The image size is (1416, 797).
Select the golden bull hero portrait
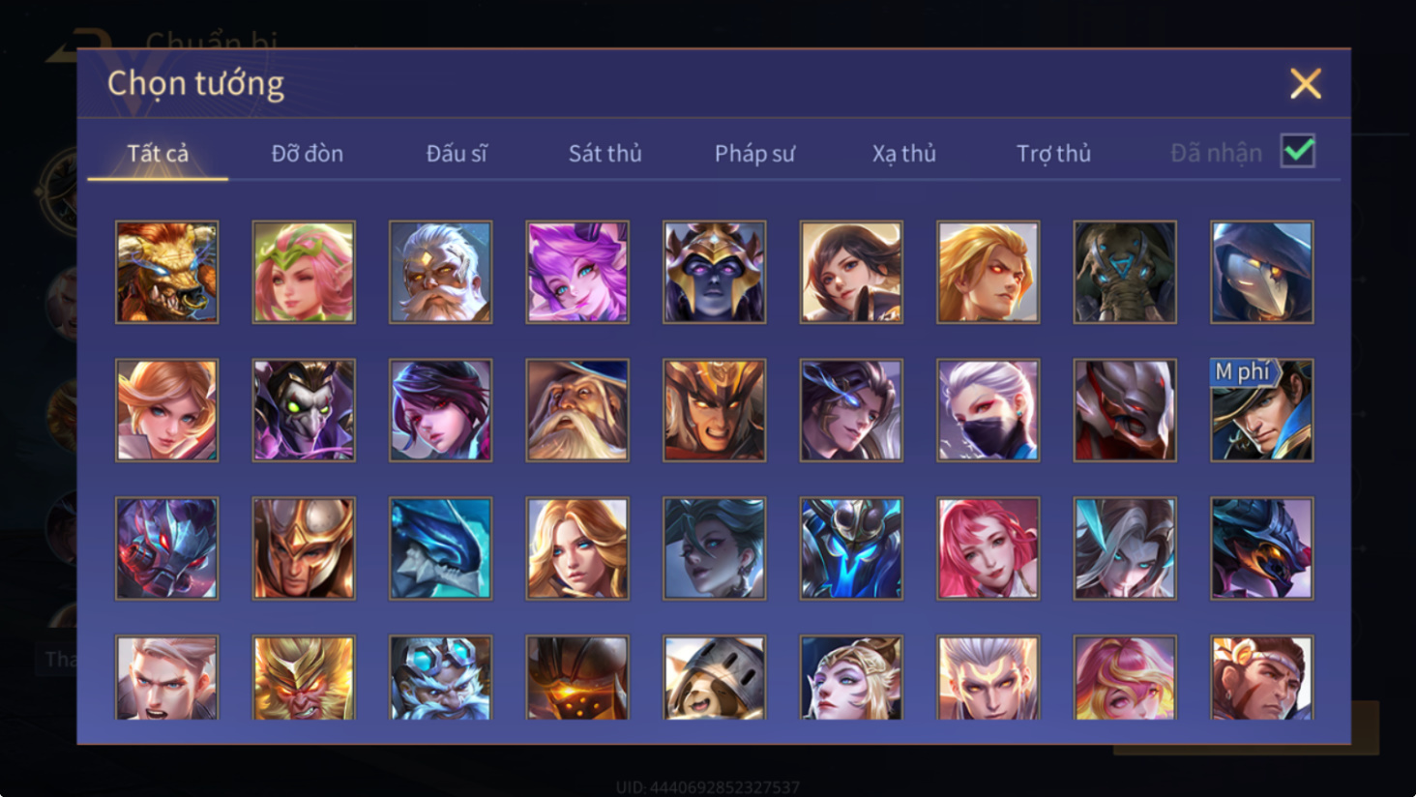pyautogui.click(x=166, y=272)
